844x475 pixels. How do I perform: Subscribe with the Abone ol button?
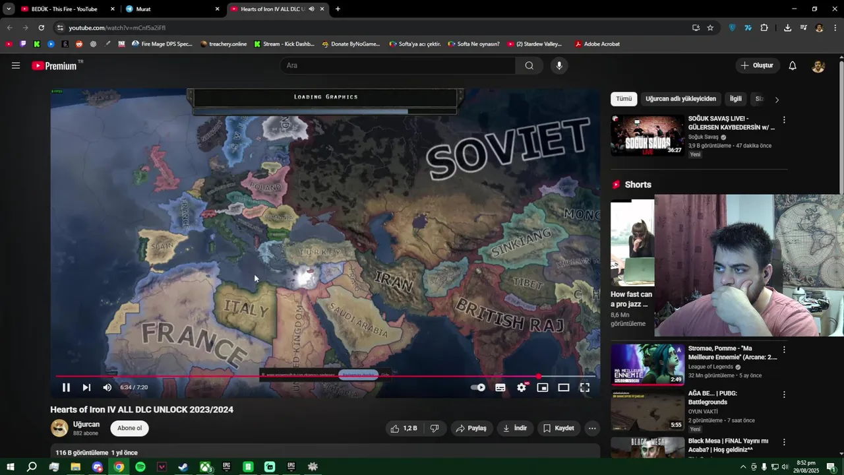pyautogui.click(x=129, y=428)
